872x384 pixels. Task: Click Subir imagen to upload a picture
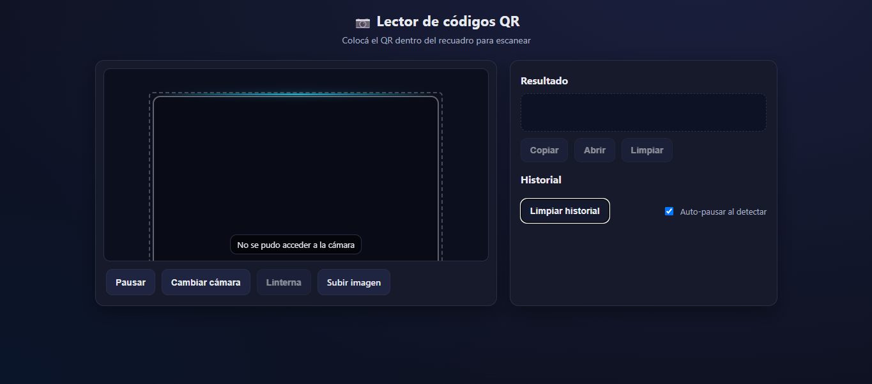coord(353,282)
